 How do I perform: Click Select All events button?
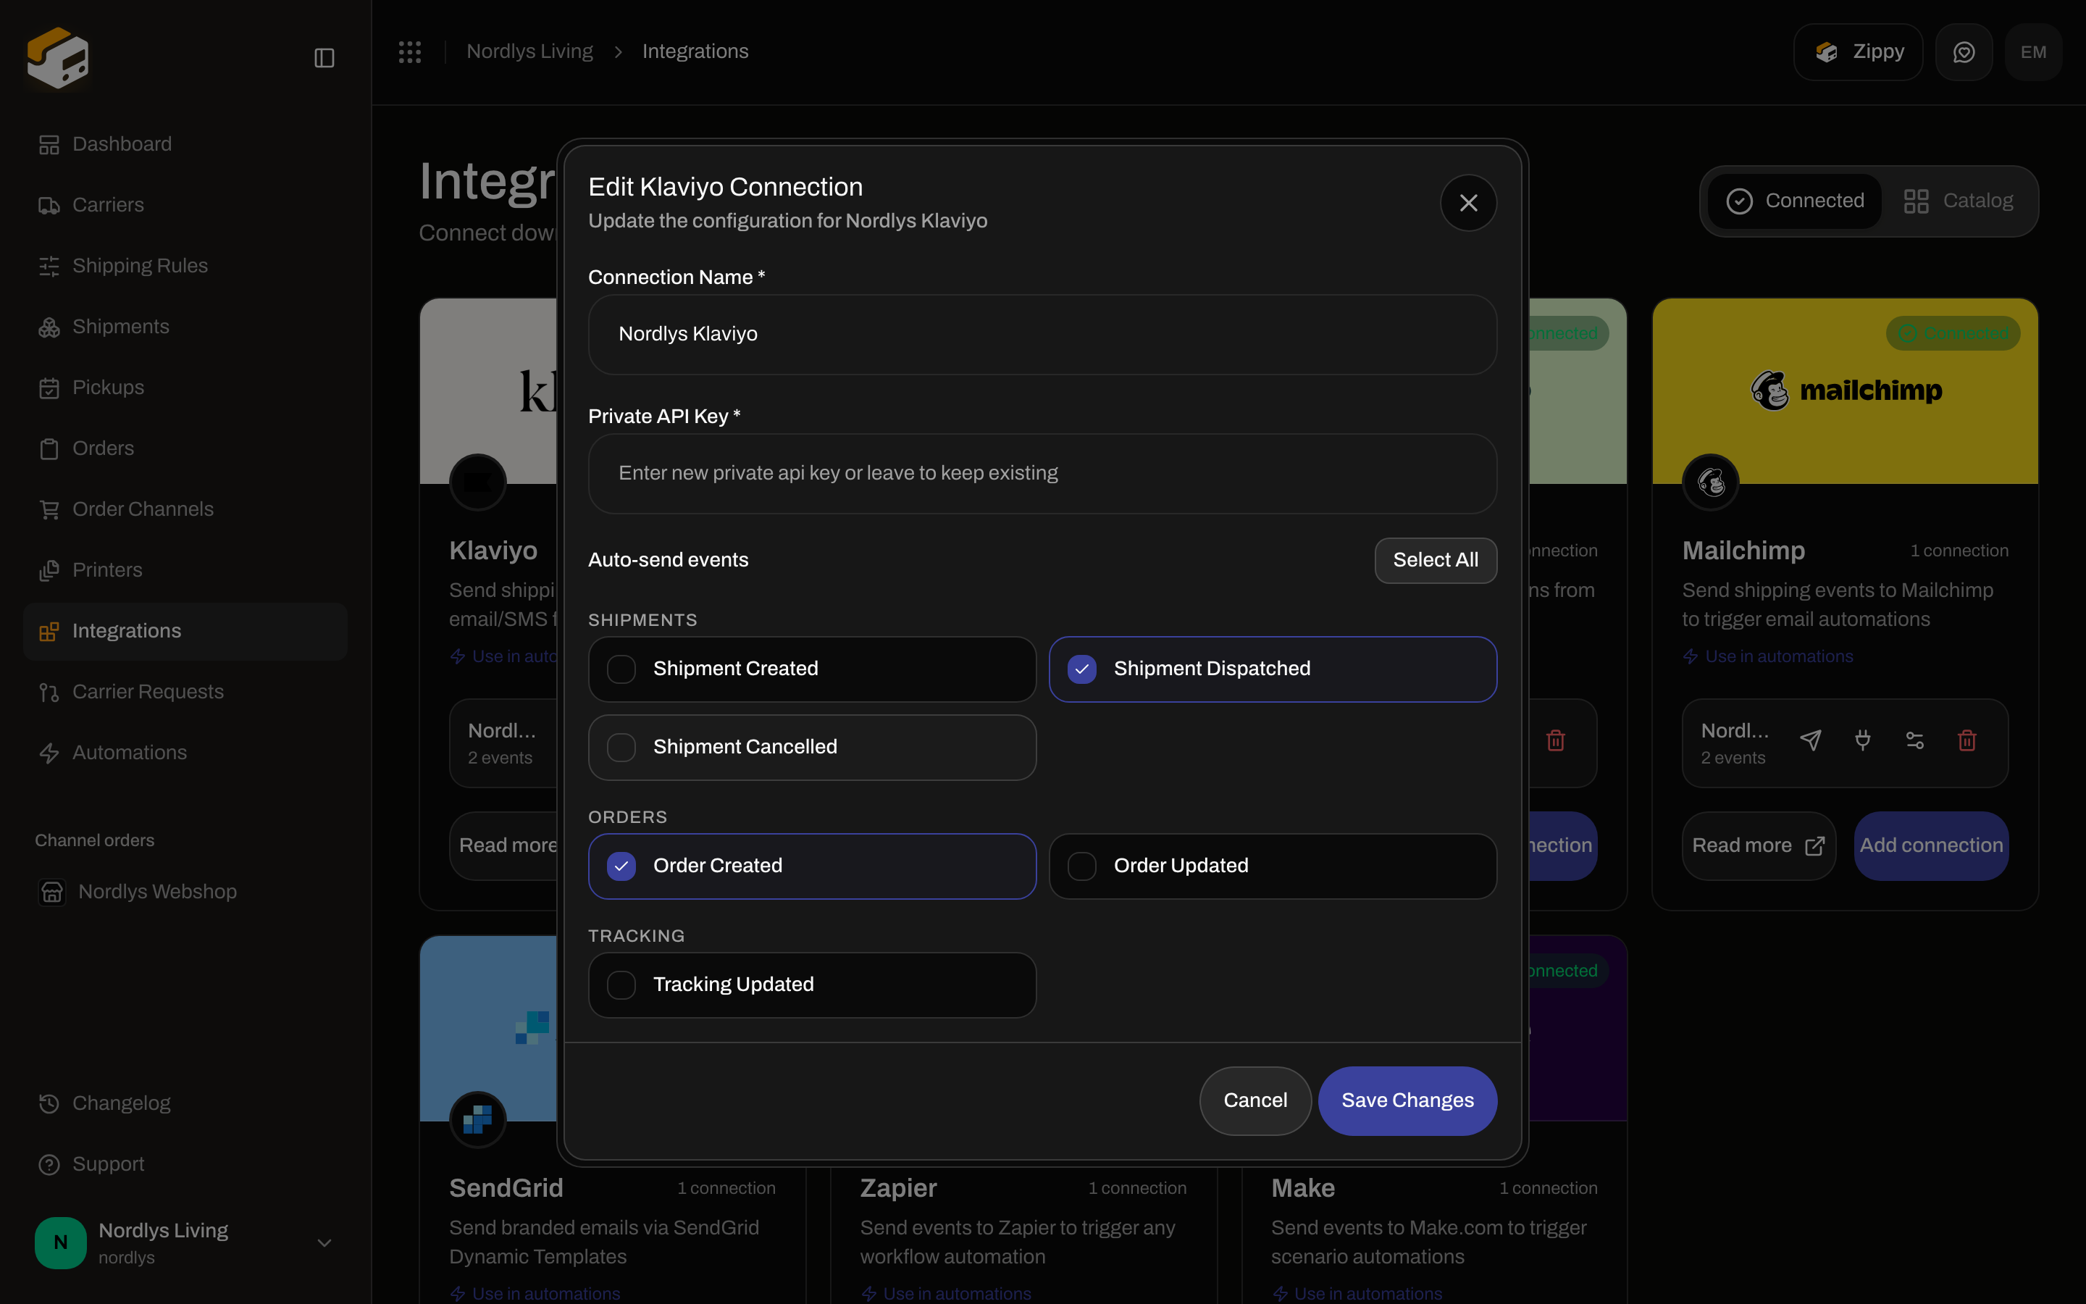pyautogui.click(x=1435, y=561)
